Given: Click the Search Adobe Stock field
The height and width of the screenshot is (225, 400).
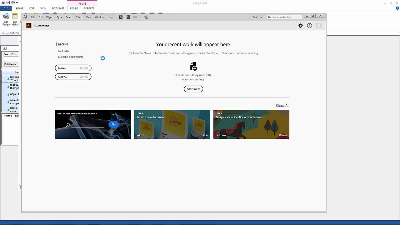Looking at the screenshot, I should (x=286, y=17).
